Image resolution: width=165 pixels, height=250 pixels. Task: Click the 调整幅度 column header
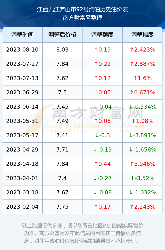(x=142, y=35)
